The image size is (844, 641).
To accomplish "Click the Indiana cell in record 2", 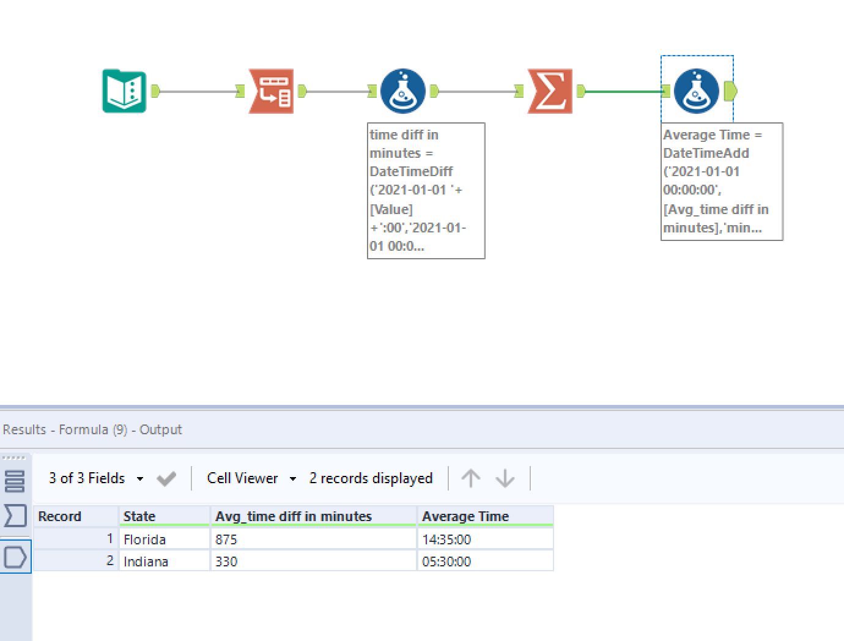I will [146, 561].
